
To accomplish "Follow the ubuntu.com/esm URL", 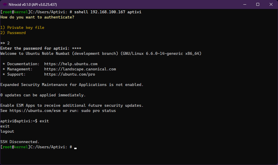I will click(36, 111).
